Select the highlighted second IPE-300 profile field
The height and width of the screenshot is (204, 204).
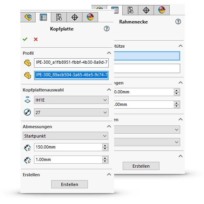(x=71, y=75)
